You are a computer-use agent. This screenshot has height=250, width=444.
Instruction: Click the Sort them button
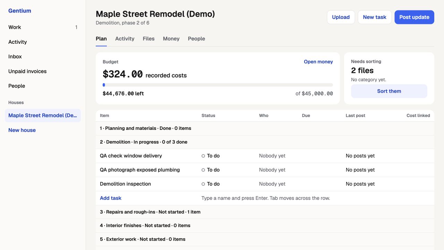point(389,91)
